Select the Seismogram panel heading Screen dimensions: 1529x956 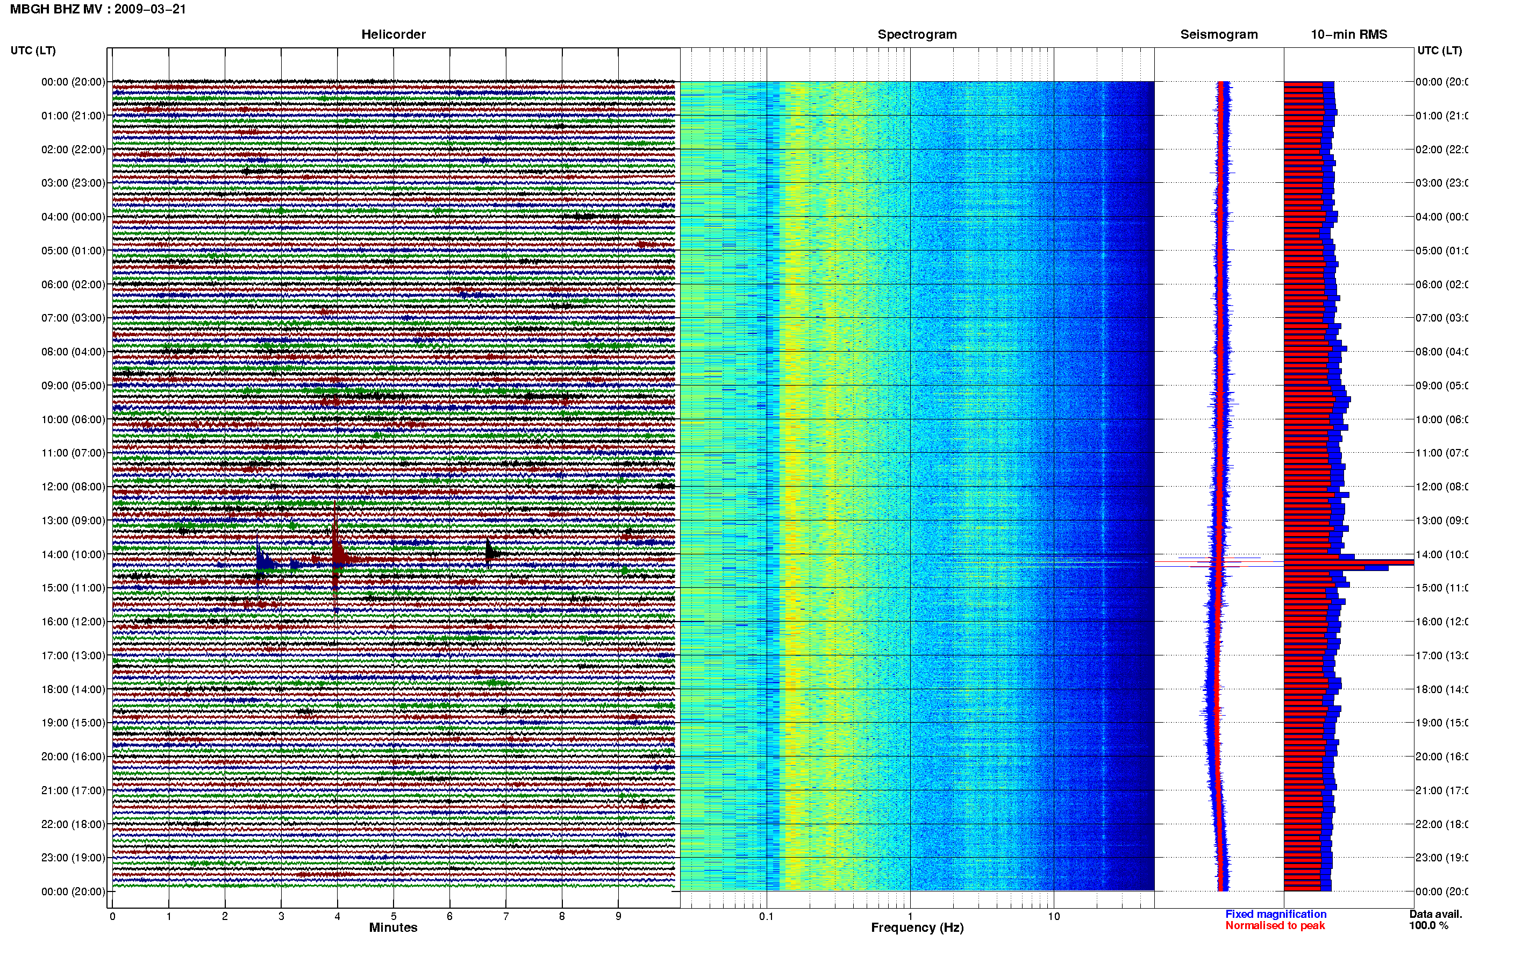(x=1219, y=35)
